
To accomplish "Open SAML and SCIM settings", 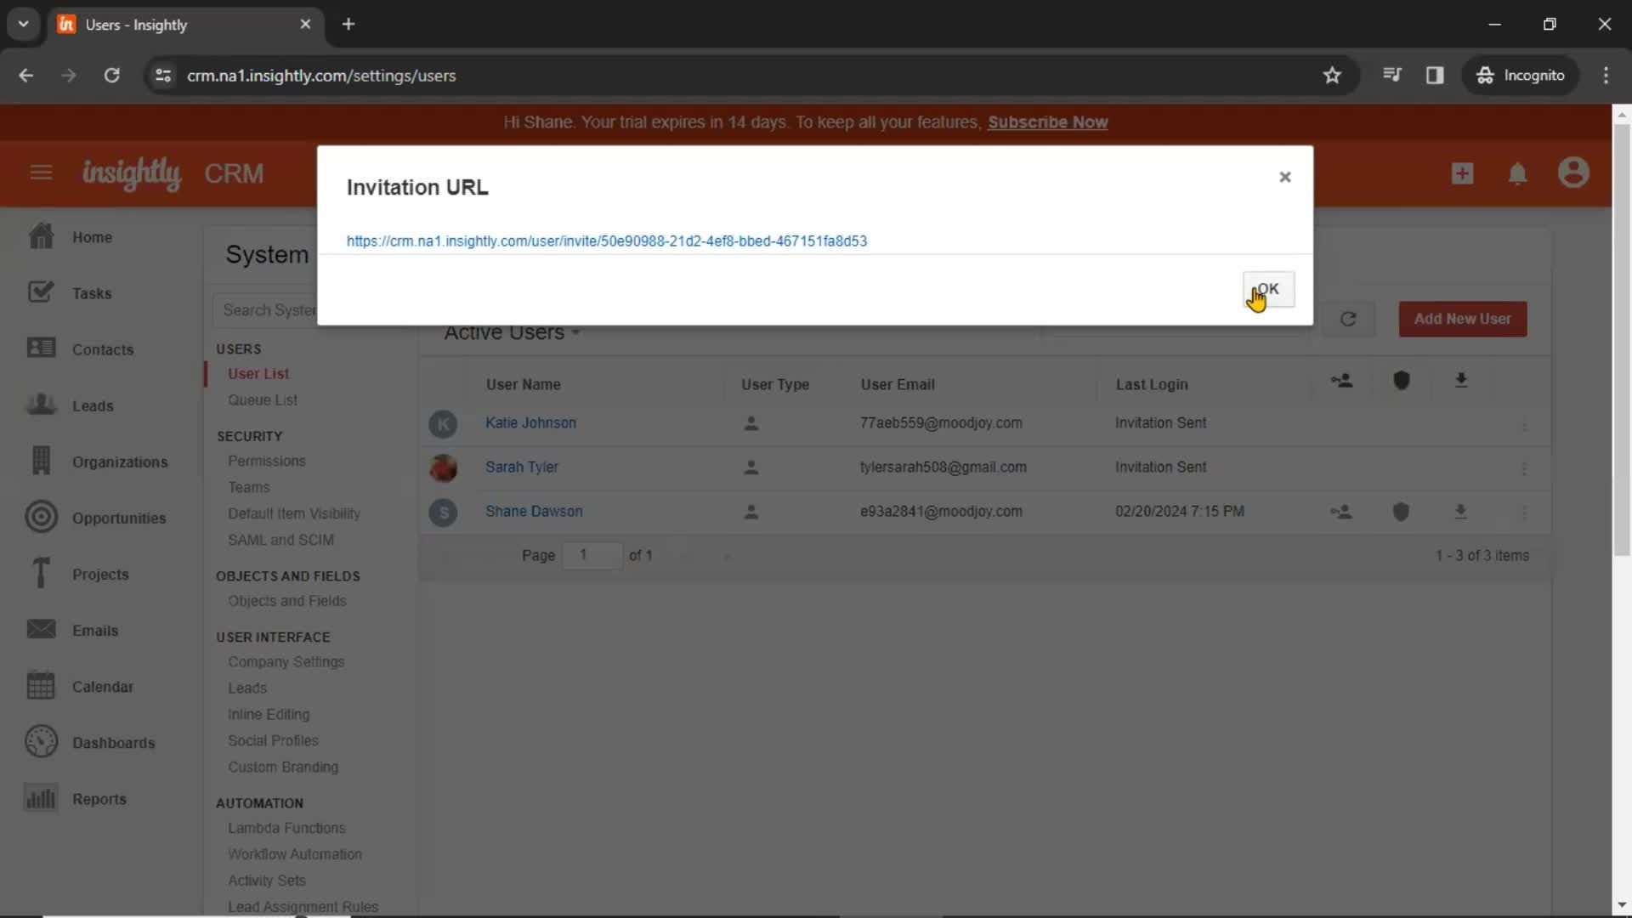I will click(281, 540).
